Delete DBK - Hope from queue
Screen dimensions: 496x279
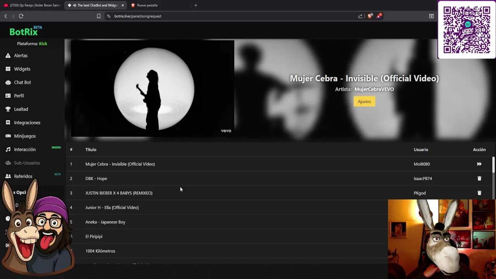coord(479,179)
